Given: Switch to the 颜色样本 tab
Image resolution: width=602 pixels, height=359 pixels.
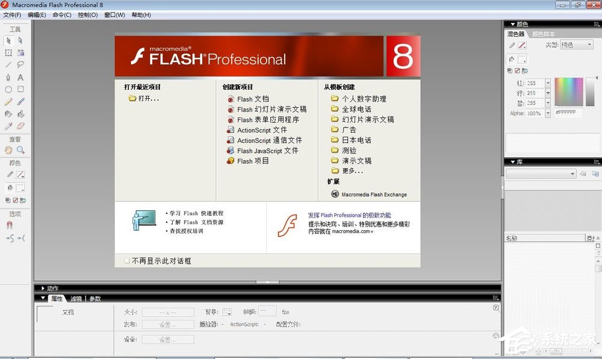Looking at the screenshot, I should [x=544, y=34].
